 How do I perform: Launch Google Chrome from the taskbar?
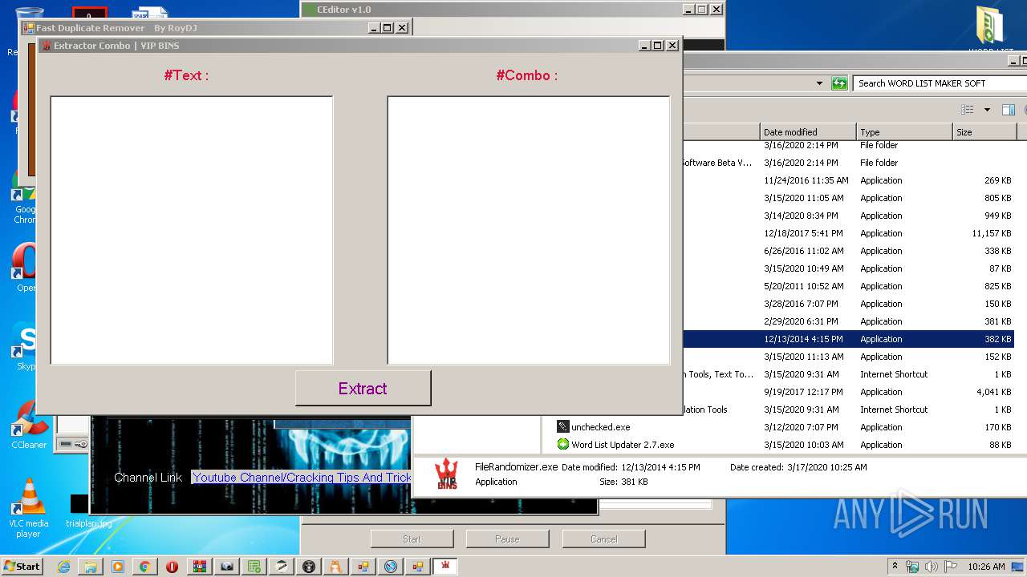pos(145,567)
